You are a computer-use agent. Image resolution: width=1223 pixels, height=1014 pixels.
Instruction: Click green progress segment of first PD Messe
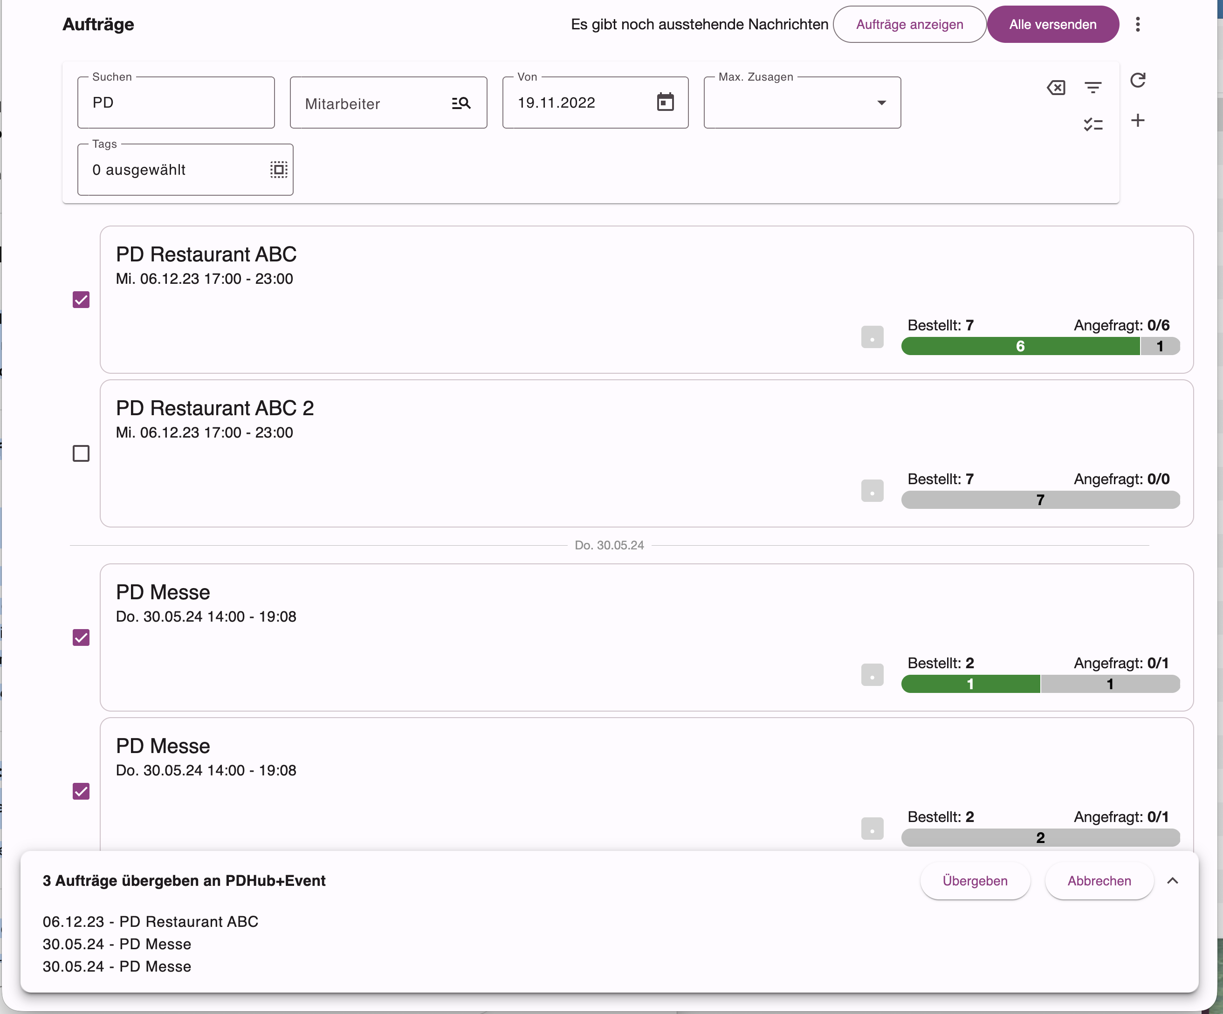(x=970, y=685)
